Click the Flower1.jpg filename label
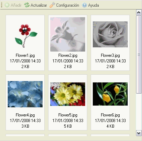This screenshot has width=142, height=141. pos(25,55)
